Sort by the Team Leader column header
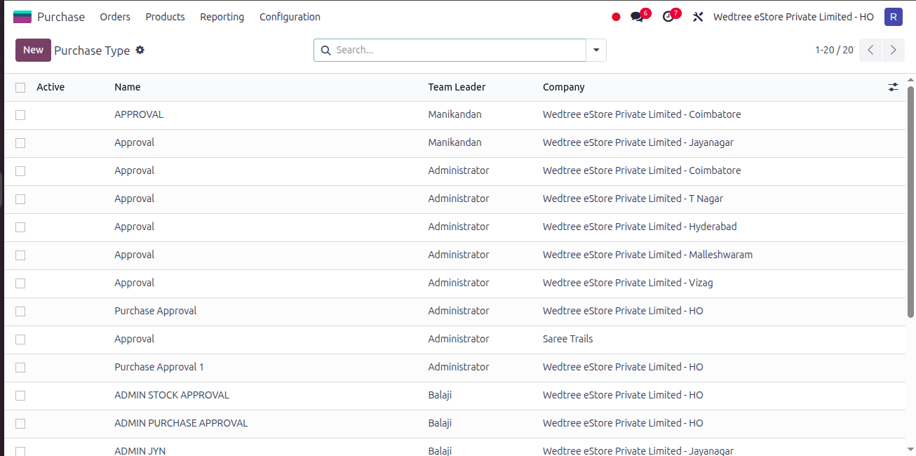 point(457,87)
